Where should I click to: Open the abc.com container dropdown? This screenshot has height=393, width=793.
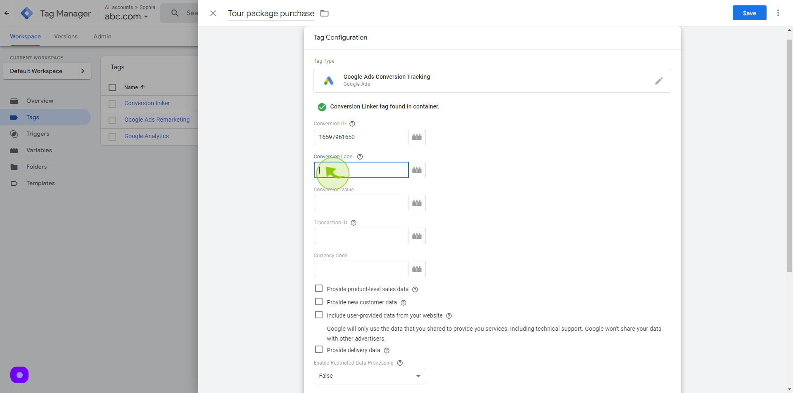(x=126, y=16)
